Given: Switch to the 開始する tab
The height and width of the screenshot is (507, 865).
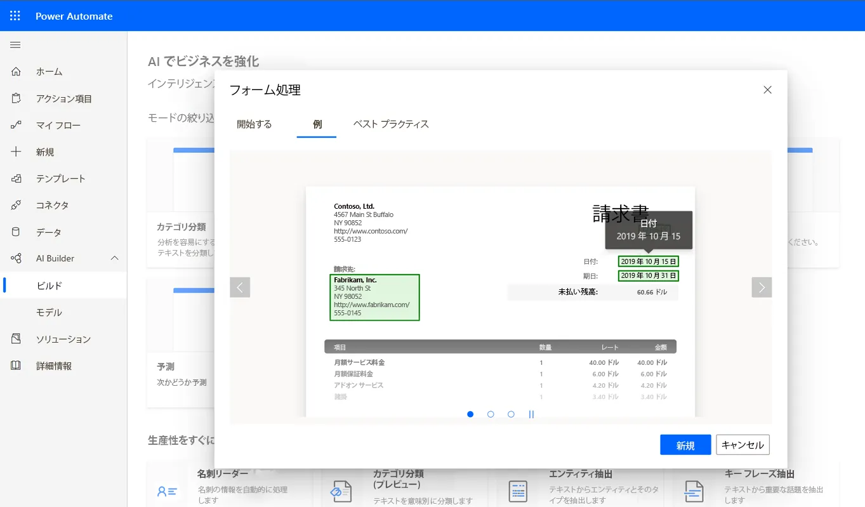Looking at the screenshot, I should pos(254,124).
